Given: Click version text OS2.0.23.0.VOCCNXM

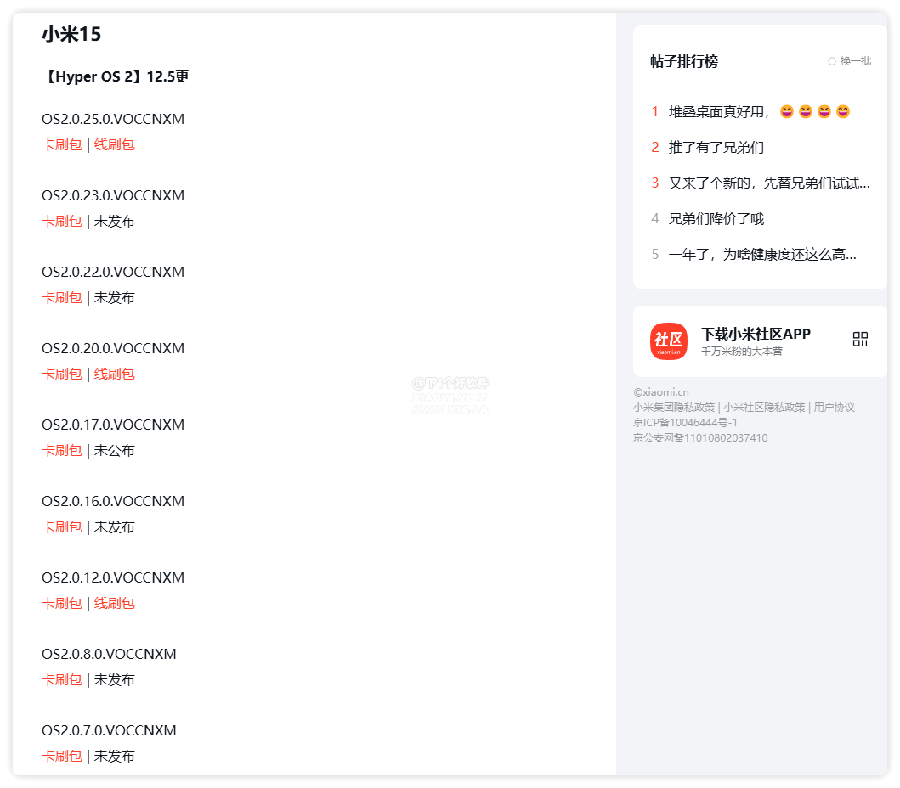Looking at the screenshot, I should click(113, 195).
